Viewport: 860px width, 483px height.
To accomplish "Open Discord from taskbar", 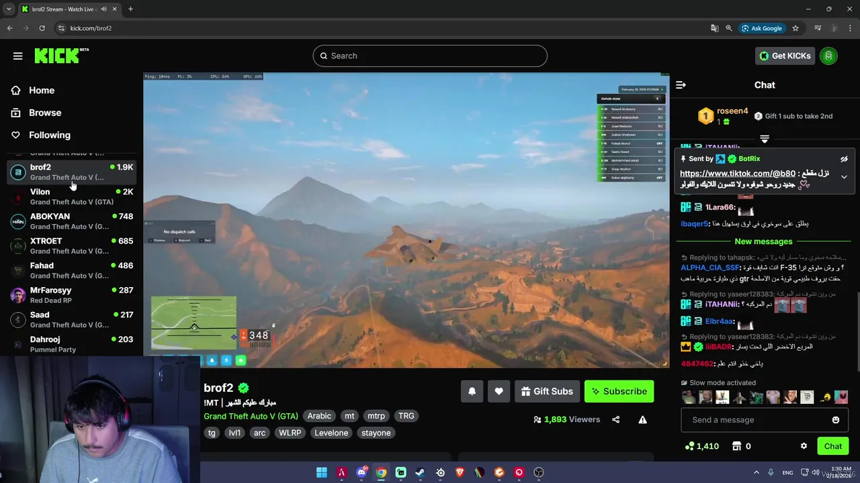I will (x=361, y=472).
